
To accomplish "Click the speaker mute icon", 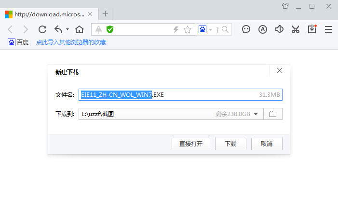I will (x=279, y=29).
